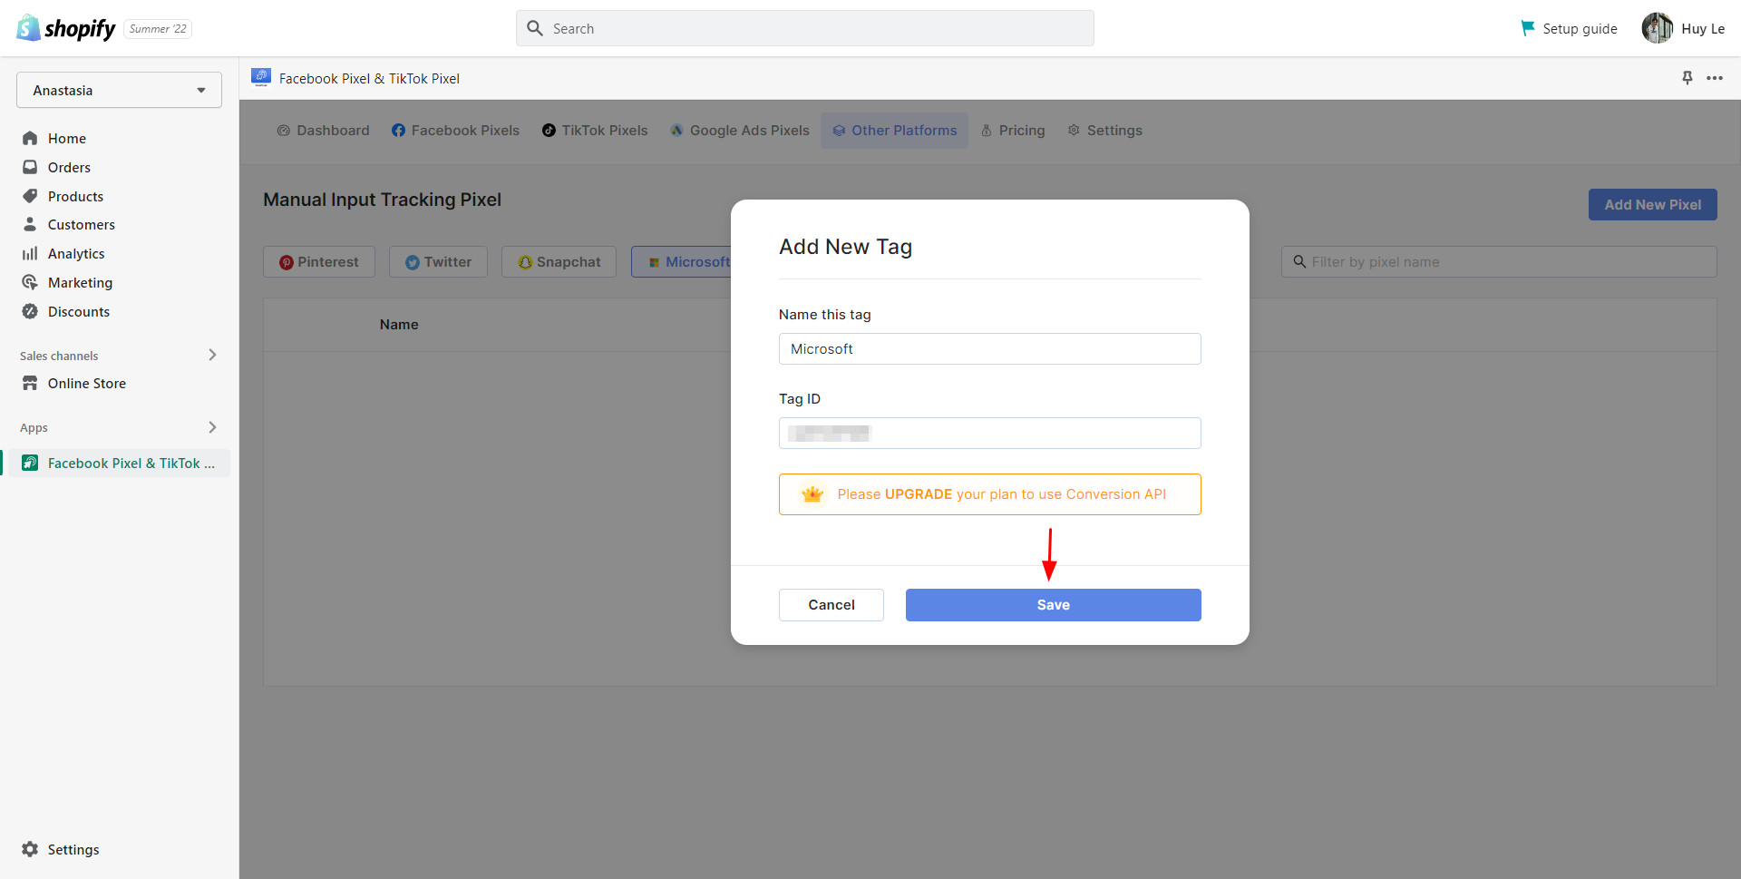Click the Facebook Pixel & TikTok app icon in sidebar
The image size is (1741, 879).
pyautogui.click(x=30, y=463)
